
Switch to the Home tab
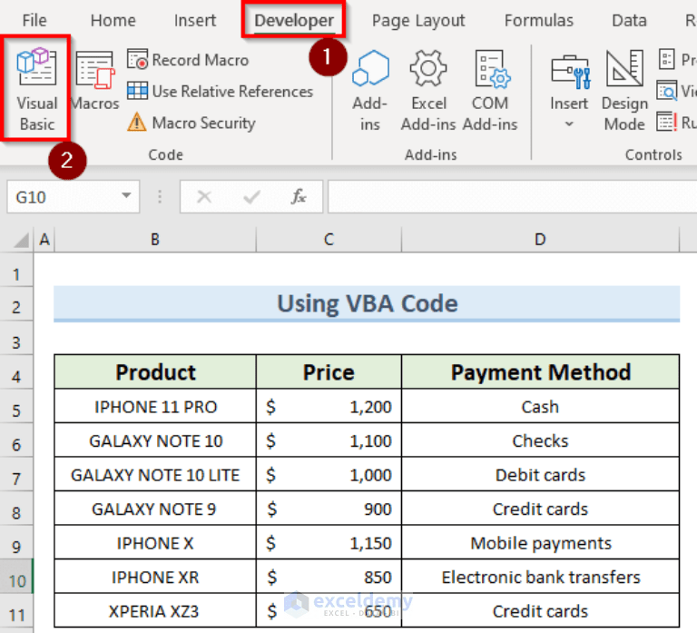pyautogui.click(x=113, y=21)
